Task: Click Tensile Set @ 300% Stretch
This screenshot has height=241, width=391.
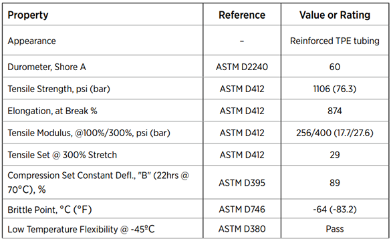Action: pos(62,155)
